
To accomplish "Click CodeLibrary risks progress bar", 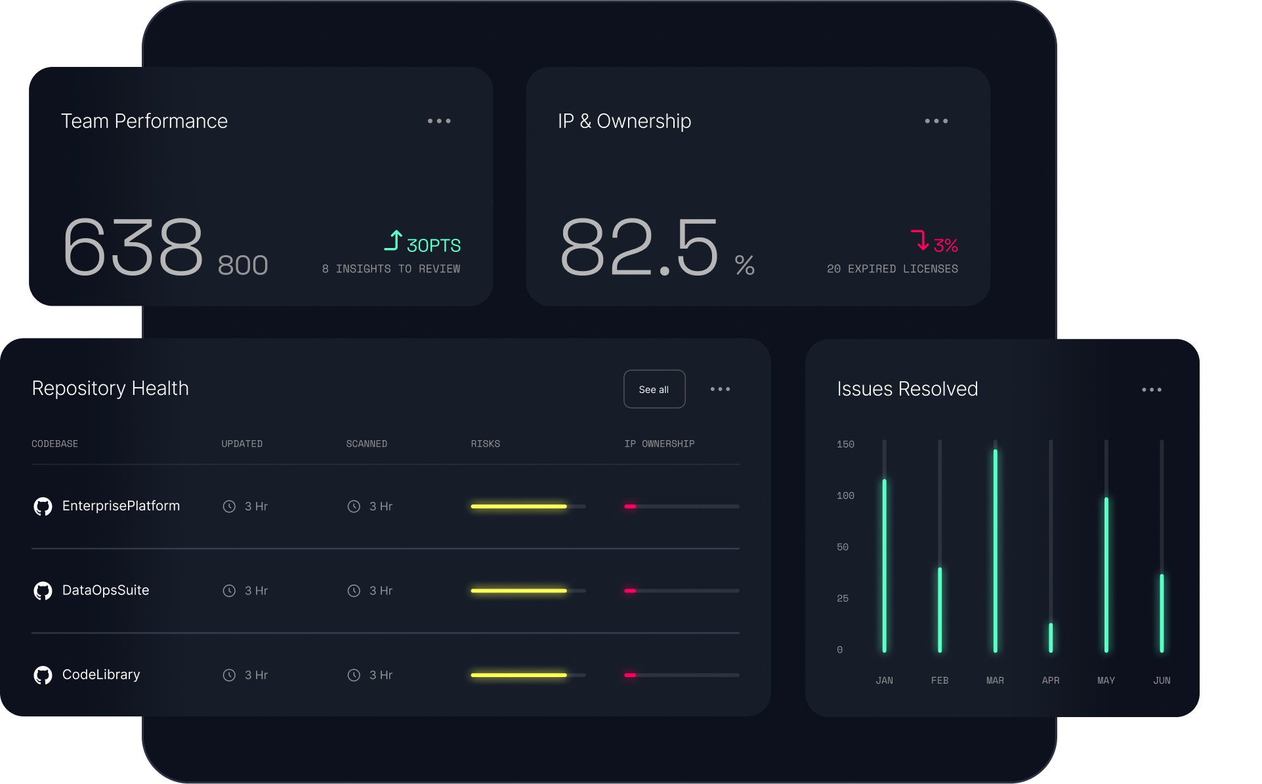I will pyautogui.click(x=528, y=675).
